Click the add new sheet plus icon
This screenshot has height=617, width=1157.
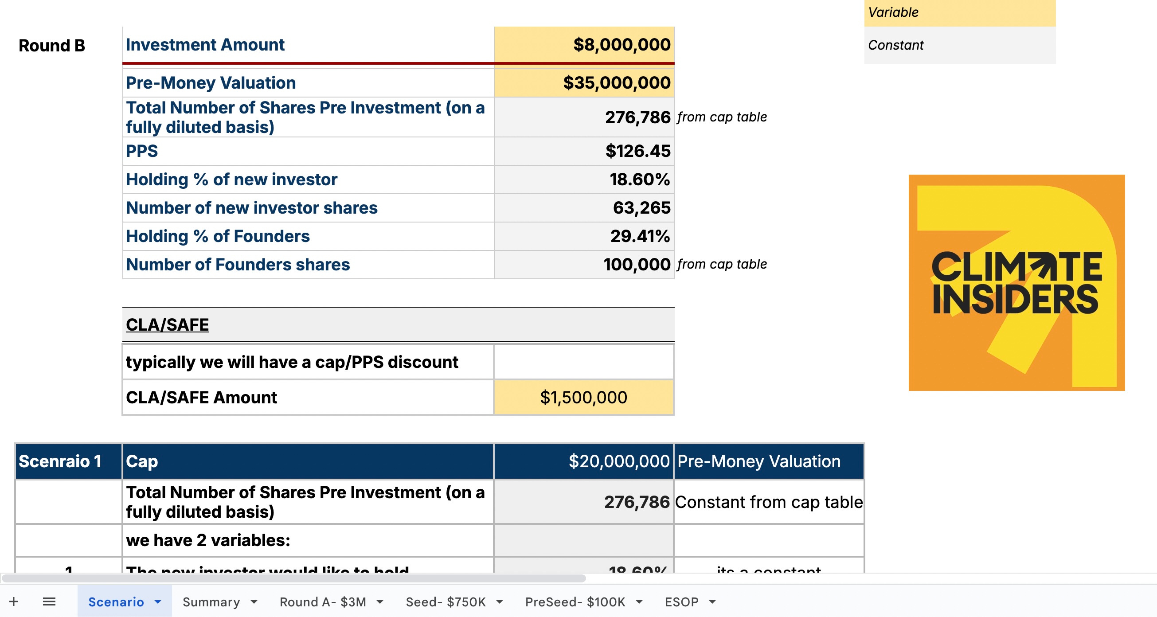(14, 601)
